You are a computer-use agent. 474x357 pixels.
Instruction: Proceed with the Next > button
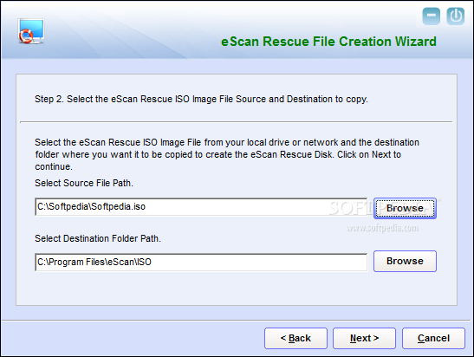coord(364,338)
